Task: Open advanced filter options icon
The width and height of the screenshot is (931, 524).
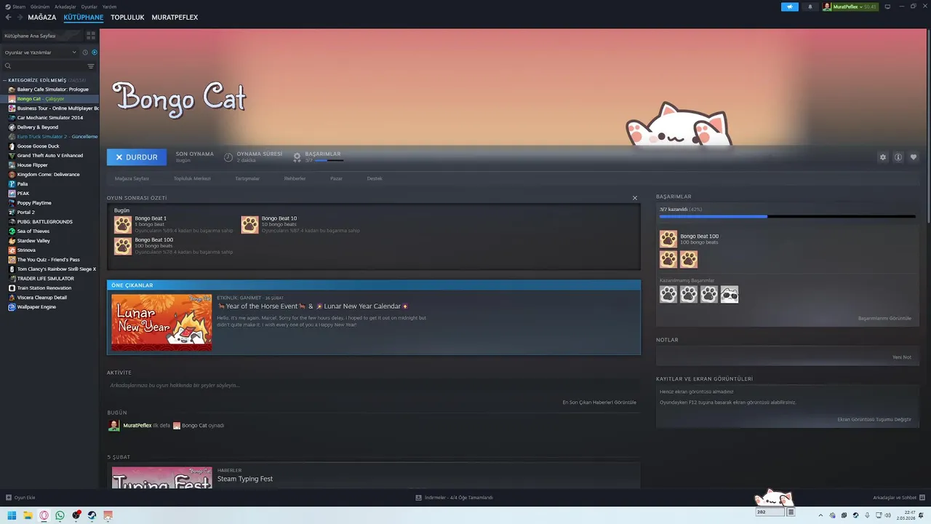Action: pos(91,66)
